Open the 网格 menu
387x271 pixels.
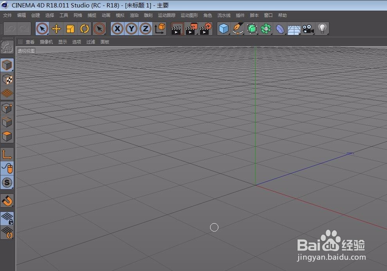(78, 15)
